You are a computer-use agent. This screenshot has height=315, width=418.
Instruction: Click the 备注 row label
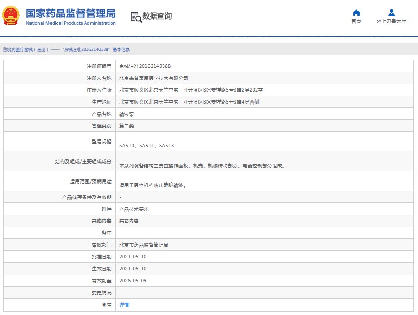point(107,233)
